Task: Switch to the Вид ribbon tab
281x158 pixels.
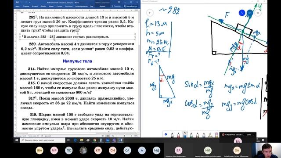Action: 92,6
